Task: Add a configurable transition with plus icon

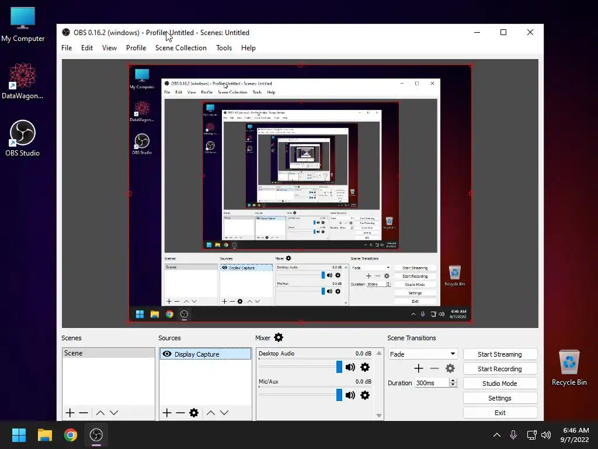Action: click(418, 368)
